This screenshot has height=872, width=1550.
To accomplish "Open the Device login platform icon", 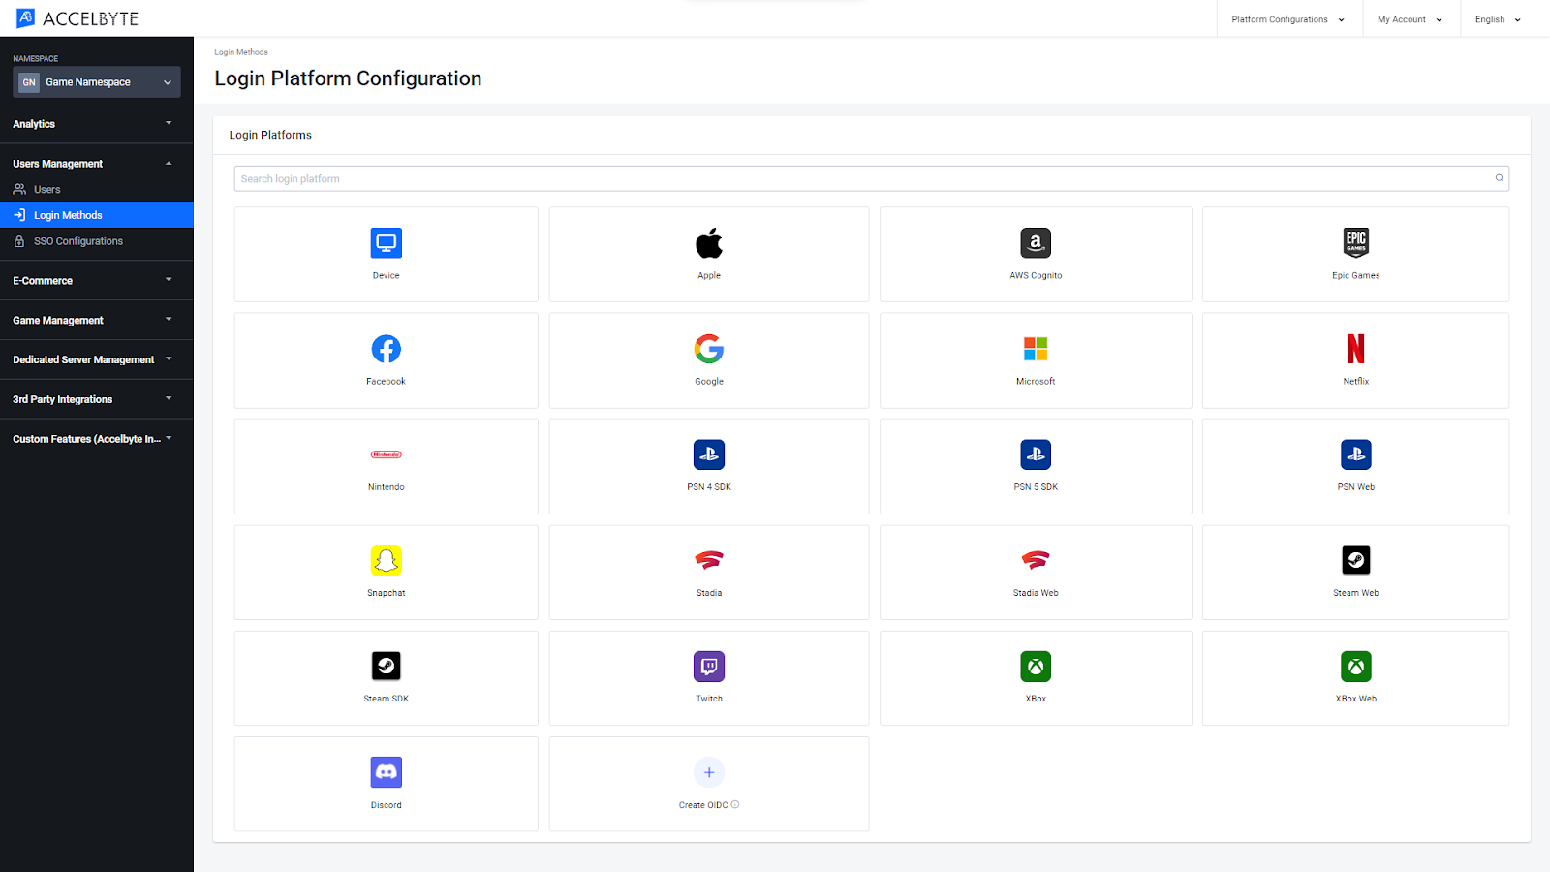I will (386, 243).
